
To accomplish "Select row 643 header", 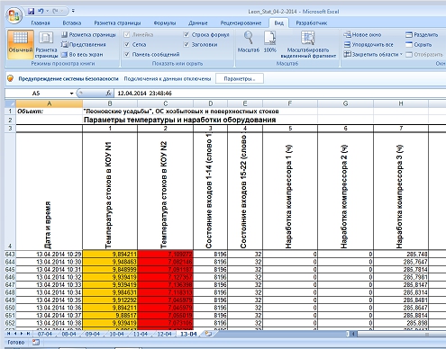I will tap(10, 254).
